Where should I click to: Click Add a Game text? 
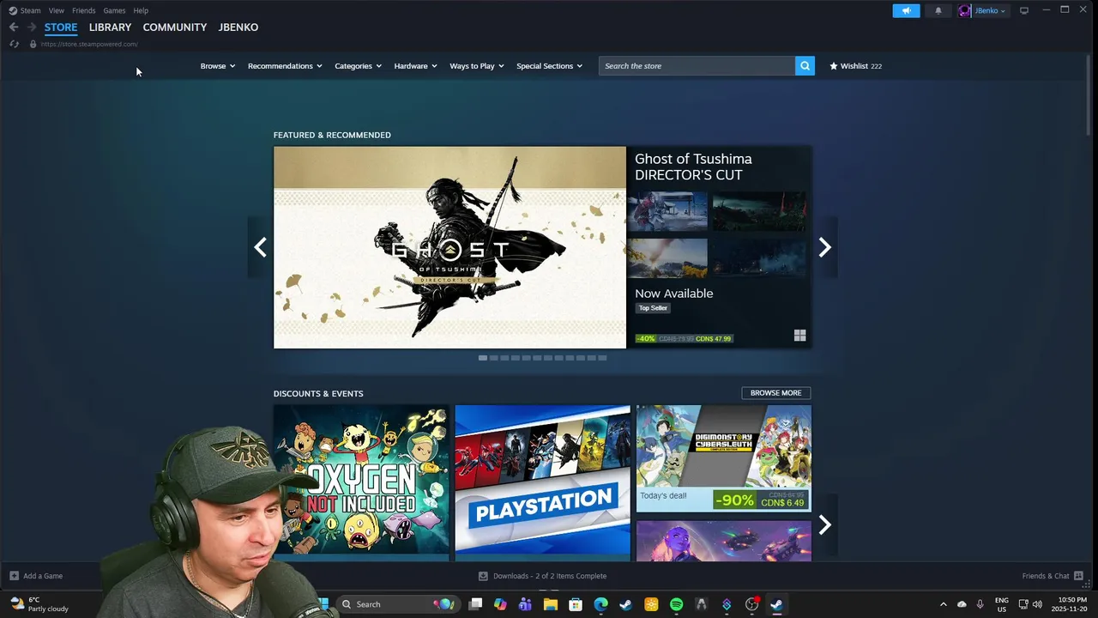pos(43,576)
